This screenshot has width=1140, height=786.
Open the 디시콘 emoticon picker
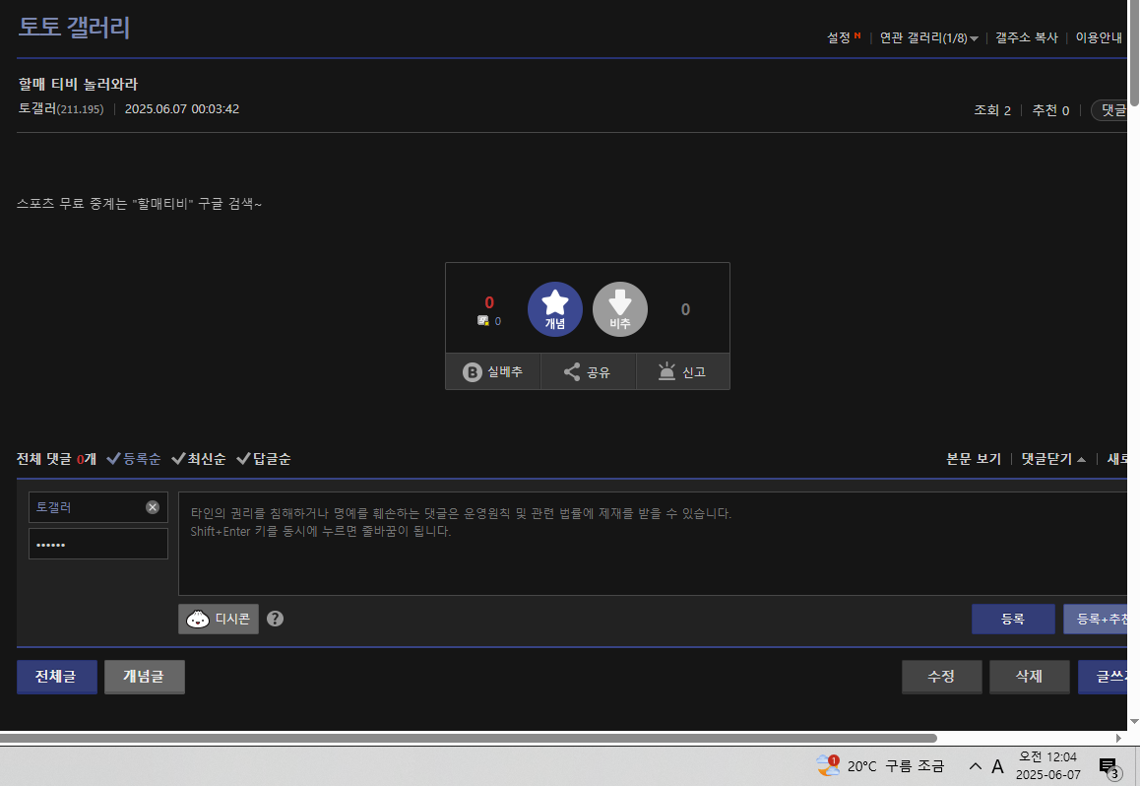[x=219, y=619]
